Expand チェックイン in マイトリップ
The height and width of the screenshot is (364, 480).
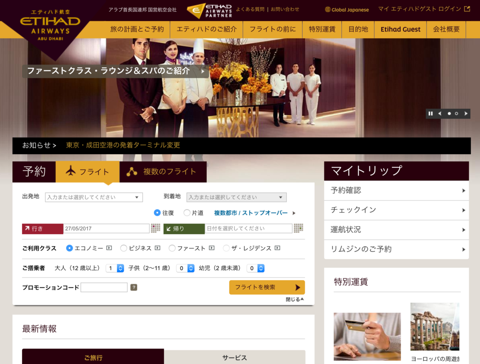[397, 210]
